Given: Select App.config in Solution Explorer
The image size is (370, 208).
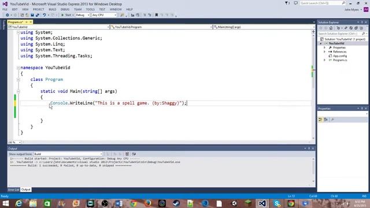Looking at the screenshot, I should point(340,56).
